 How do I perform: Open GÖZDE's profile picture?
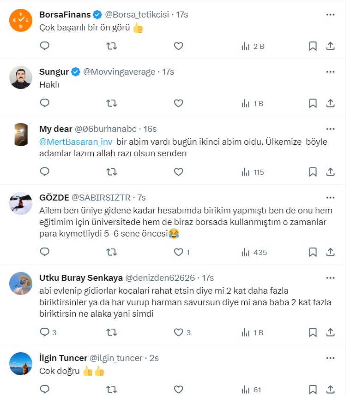tap(21, 203)
